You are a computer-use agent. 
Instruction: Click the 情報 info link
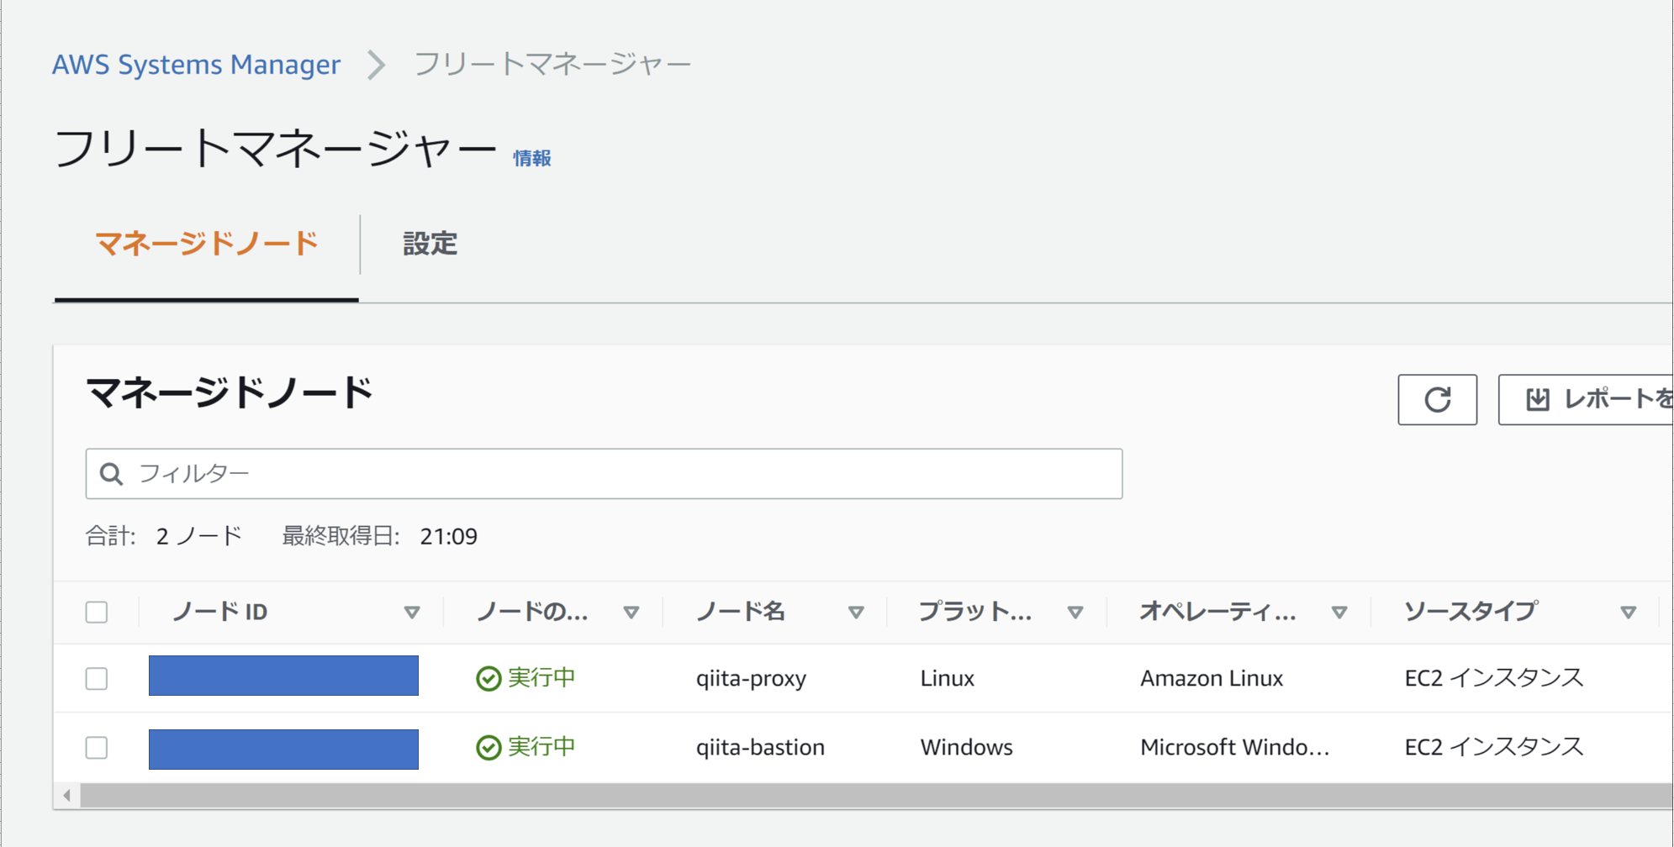tap(532, 158)
